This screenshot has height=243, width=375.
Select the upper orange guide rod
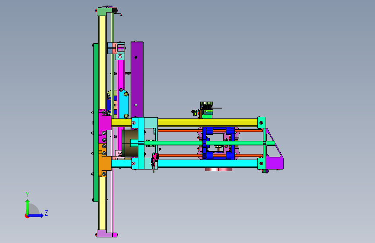coord(179,131)
